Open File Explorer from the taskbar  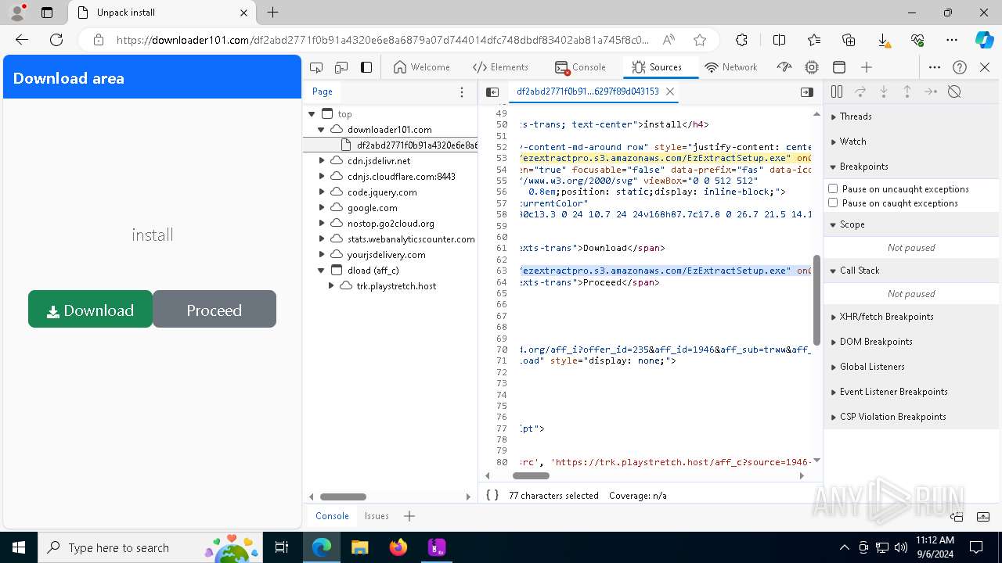pyautogui.click(x=359, y=547)
